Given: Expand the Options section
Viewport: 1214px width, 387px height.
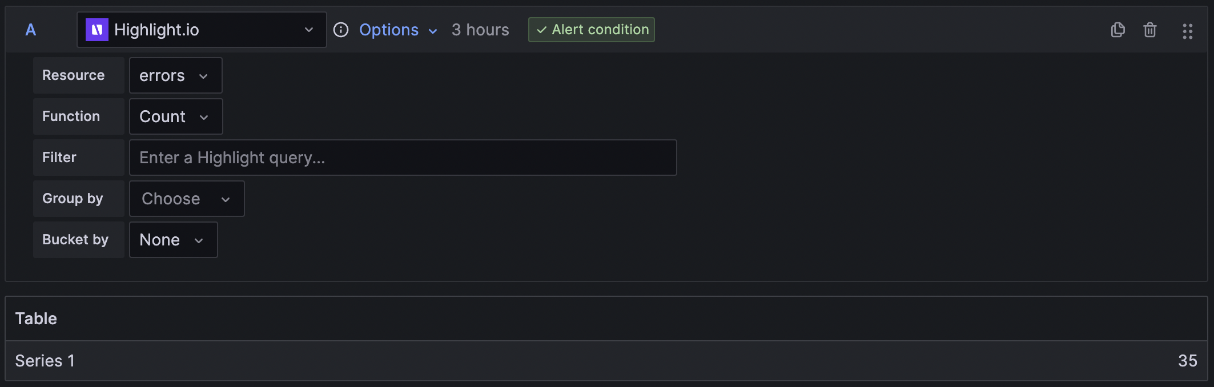Looking at the screenshot, I should [x=389, y=30].
